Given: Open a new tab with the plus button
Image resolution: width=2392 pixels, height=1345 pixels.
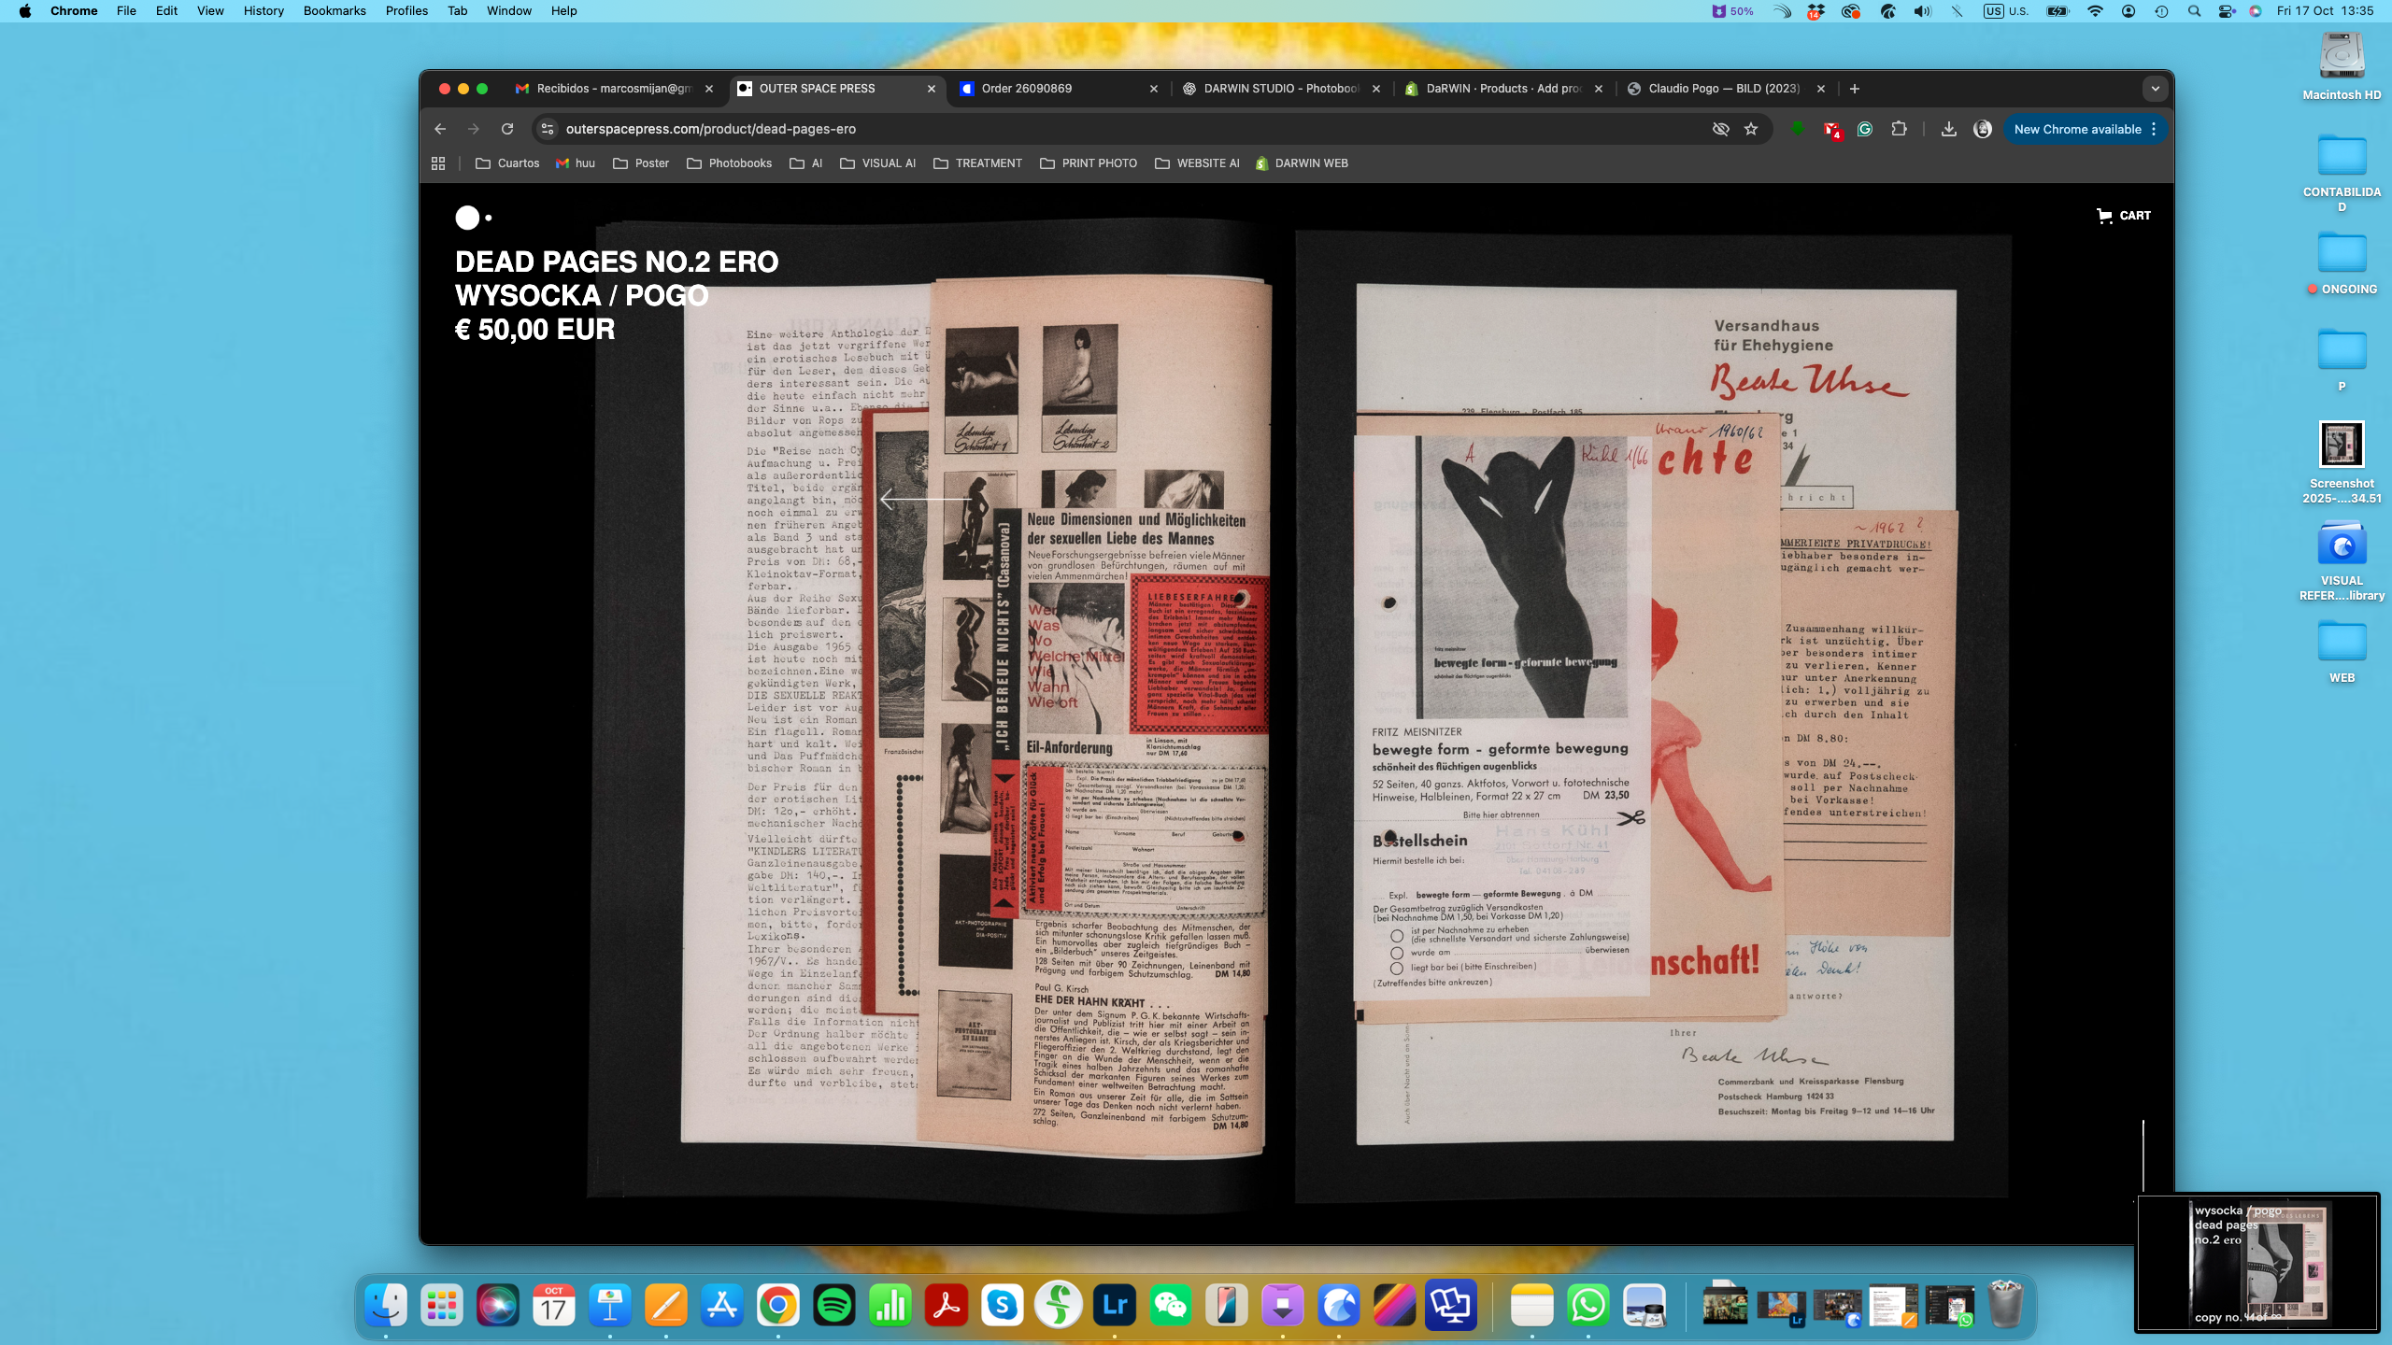Looking at the screenshot, I should point(1855,89).
